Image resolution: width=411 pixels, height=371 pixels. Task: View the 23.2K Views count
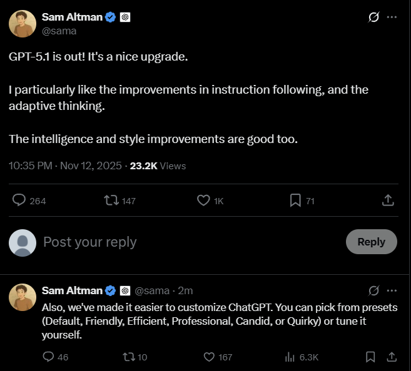point(158,166)
